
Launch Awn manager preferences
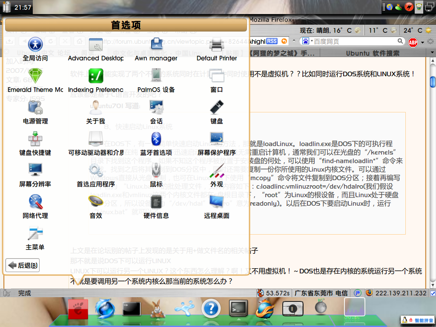156,49
